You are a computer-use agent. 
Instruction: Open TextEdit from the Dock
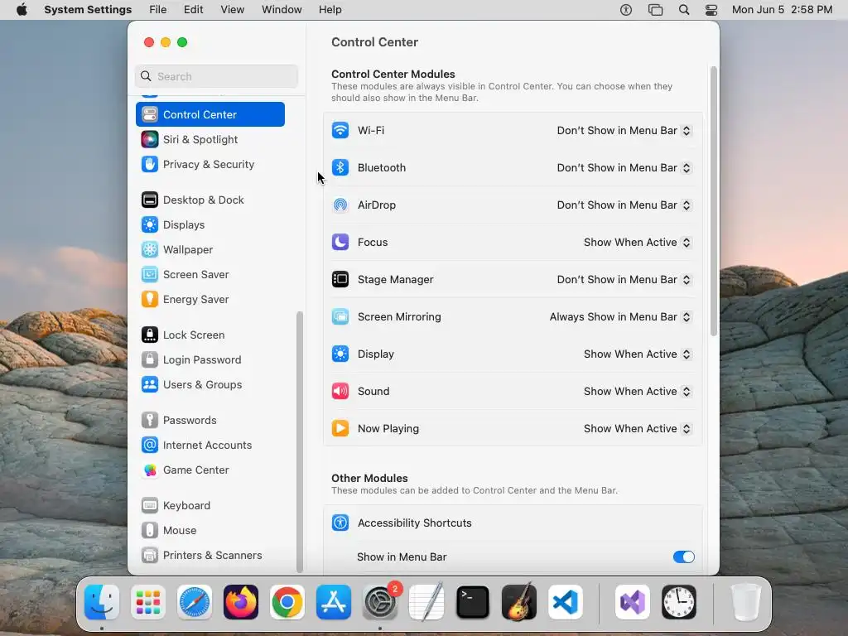coord(426,602)
